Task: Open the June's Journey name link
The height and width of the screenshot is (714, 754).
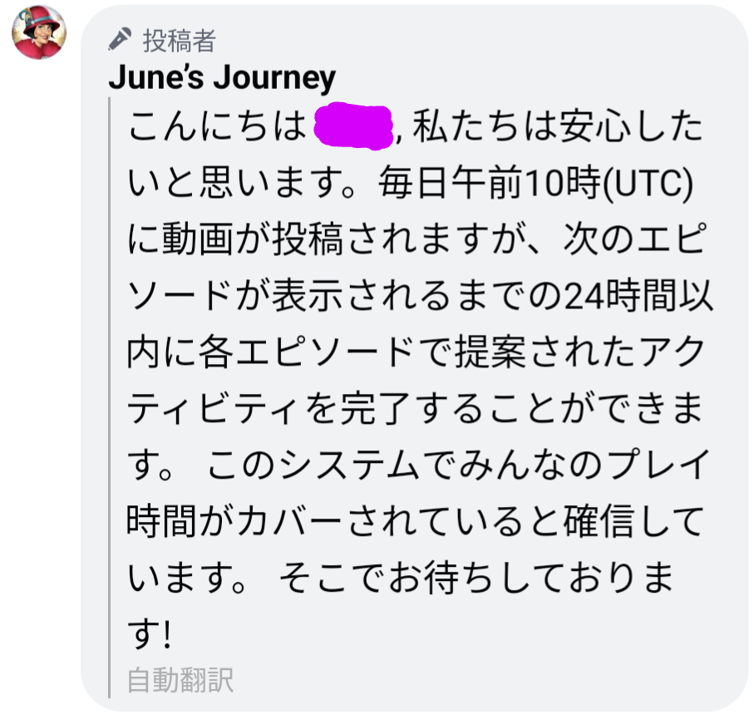Action: click(x=222, y=78)
